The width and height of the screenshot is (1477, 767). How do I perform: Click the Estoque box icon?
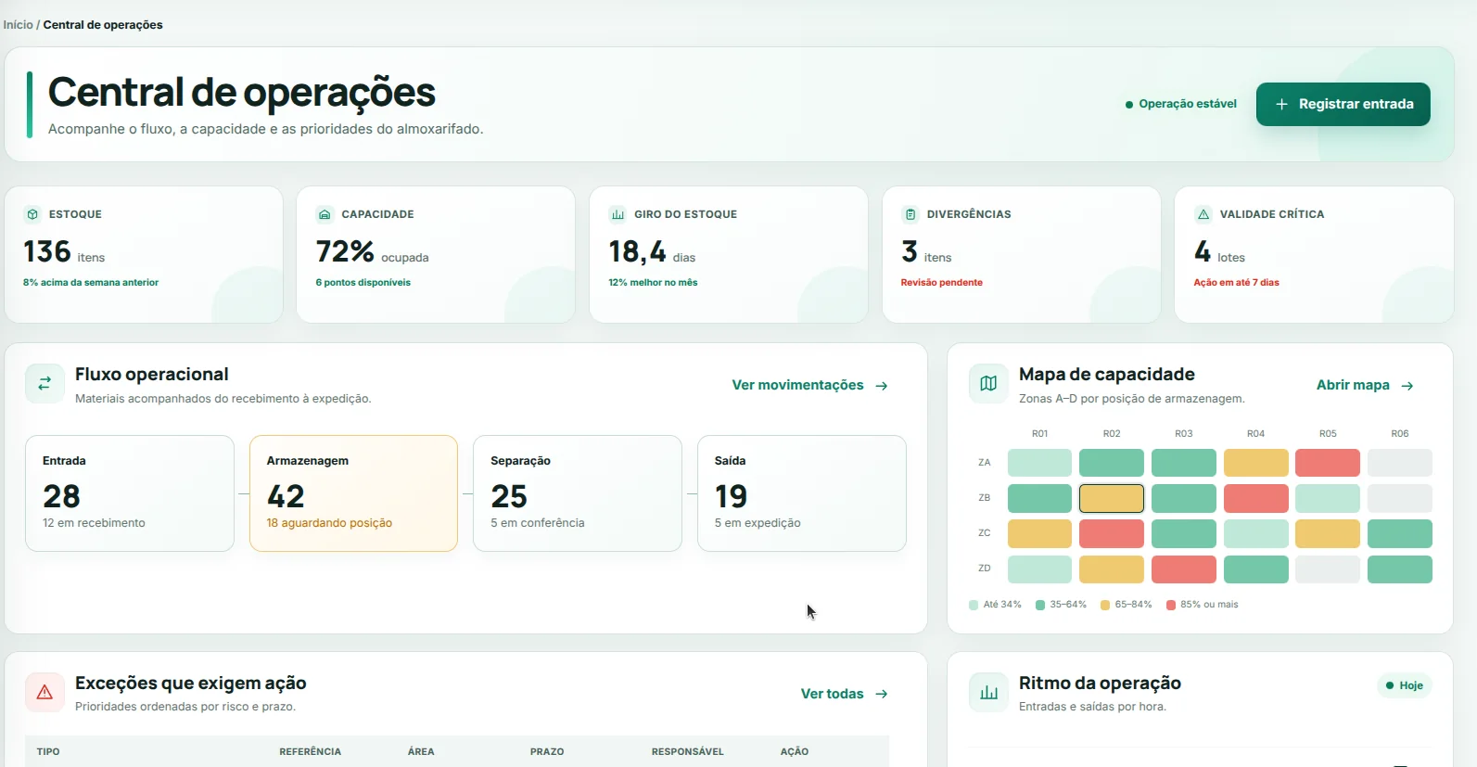[32, 214]
